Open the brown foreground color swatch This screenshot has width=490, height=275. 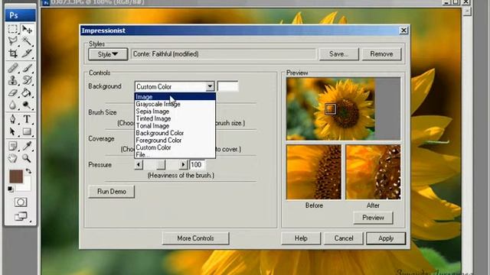[15, 176]
